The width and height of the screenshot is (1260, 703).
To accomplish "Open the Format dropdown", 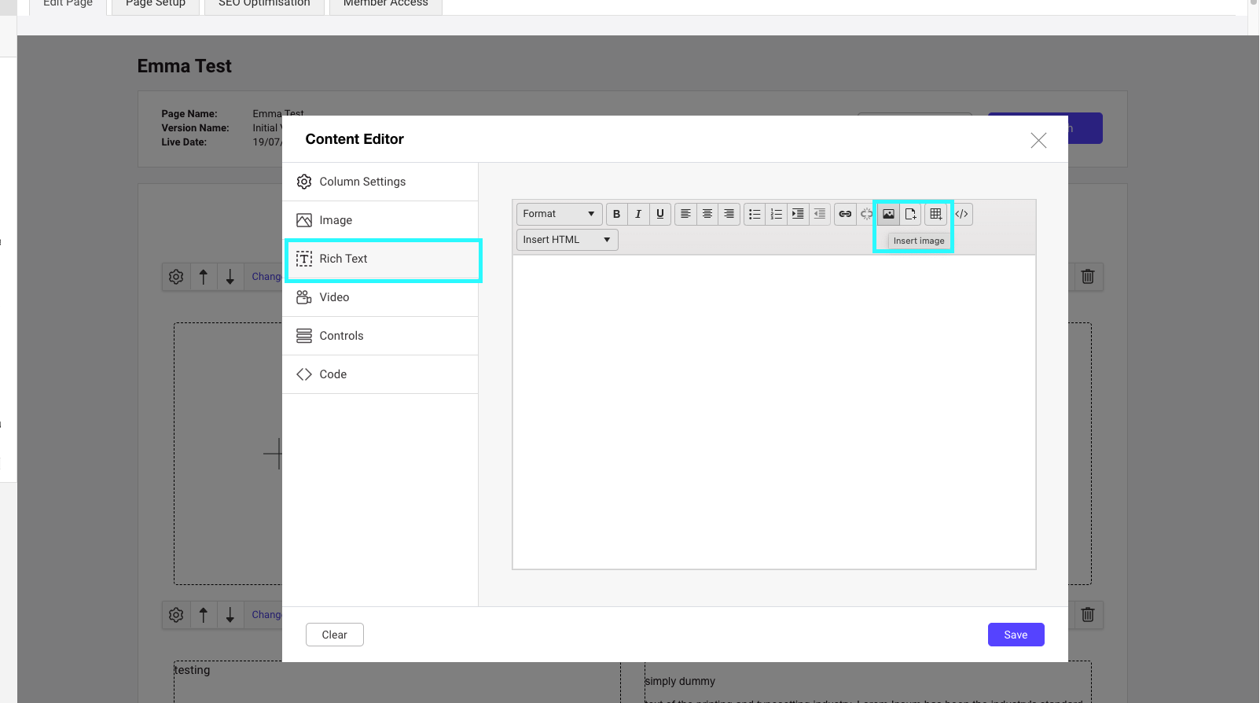I will (x=559, y=214).
